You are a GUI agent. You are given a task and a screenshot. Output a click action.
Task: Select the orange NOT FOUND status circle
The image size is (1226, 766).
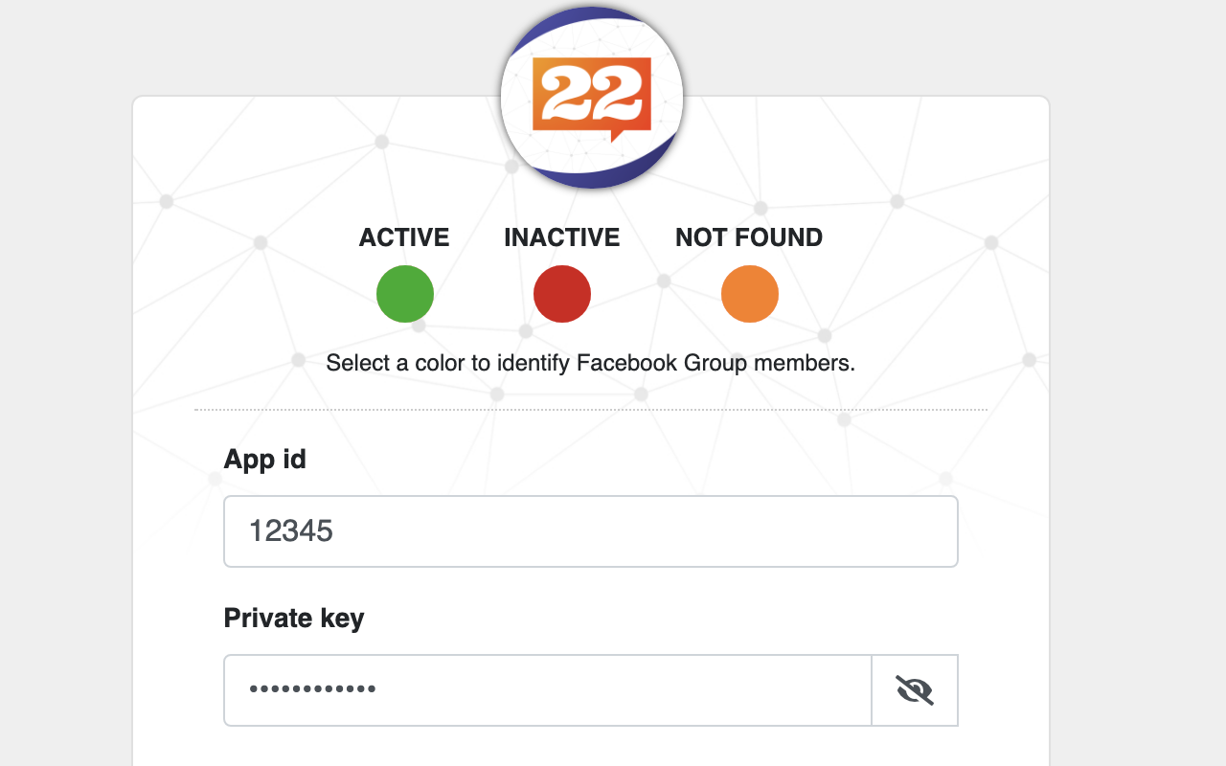750,293
